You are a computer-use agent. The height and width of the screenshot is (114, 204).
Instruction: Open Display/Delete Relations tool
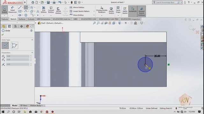click(x=102, y=9)
